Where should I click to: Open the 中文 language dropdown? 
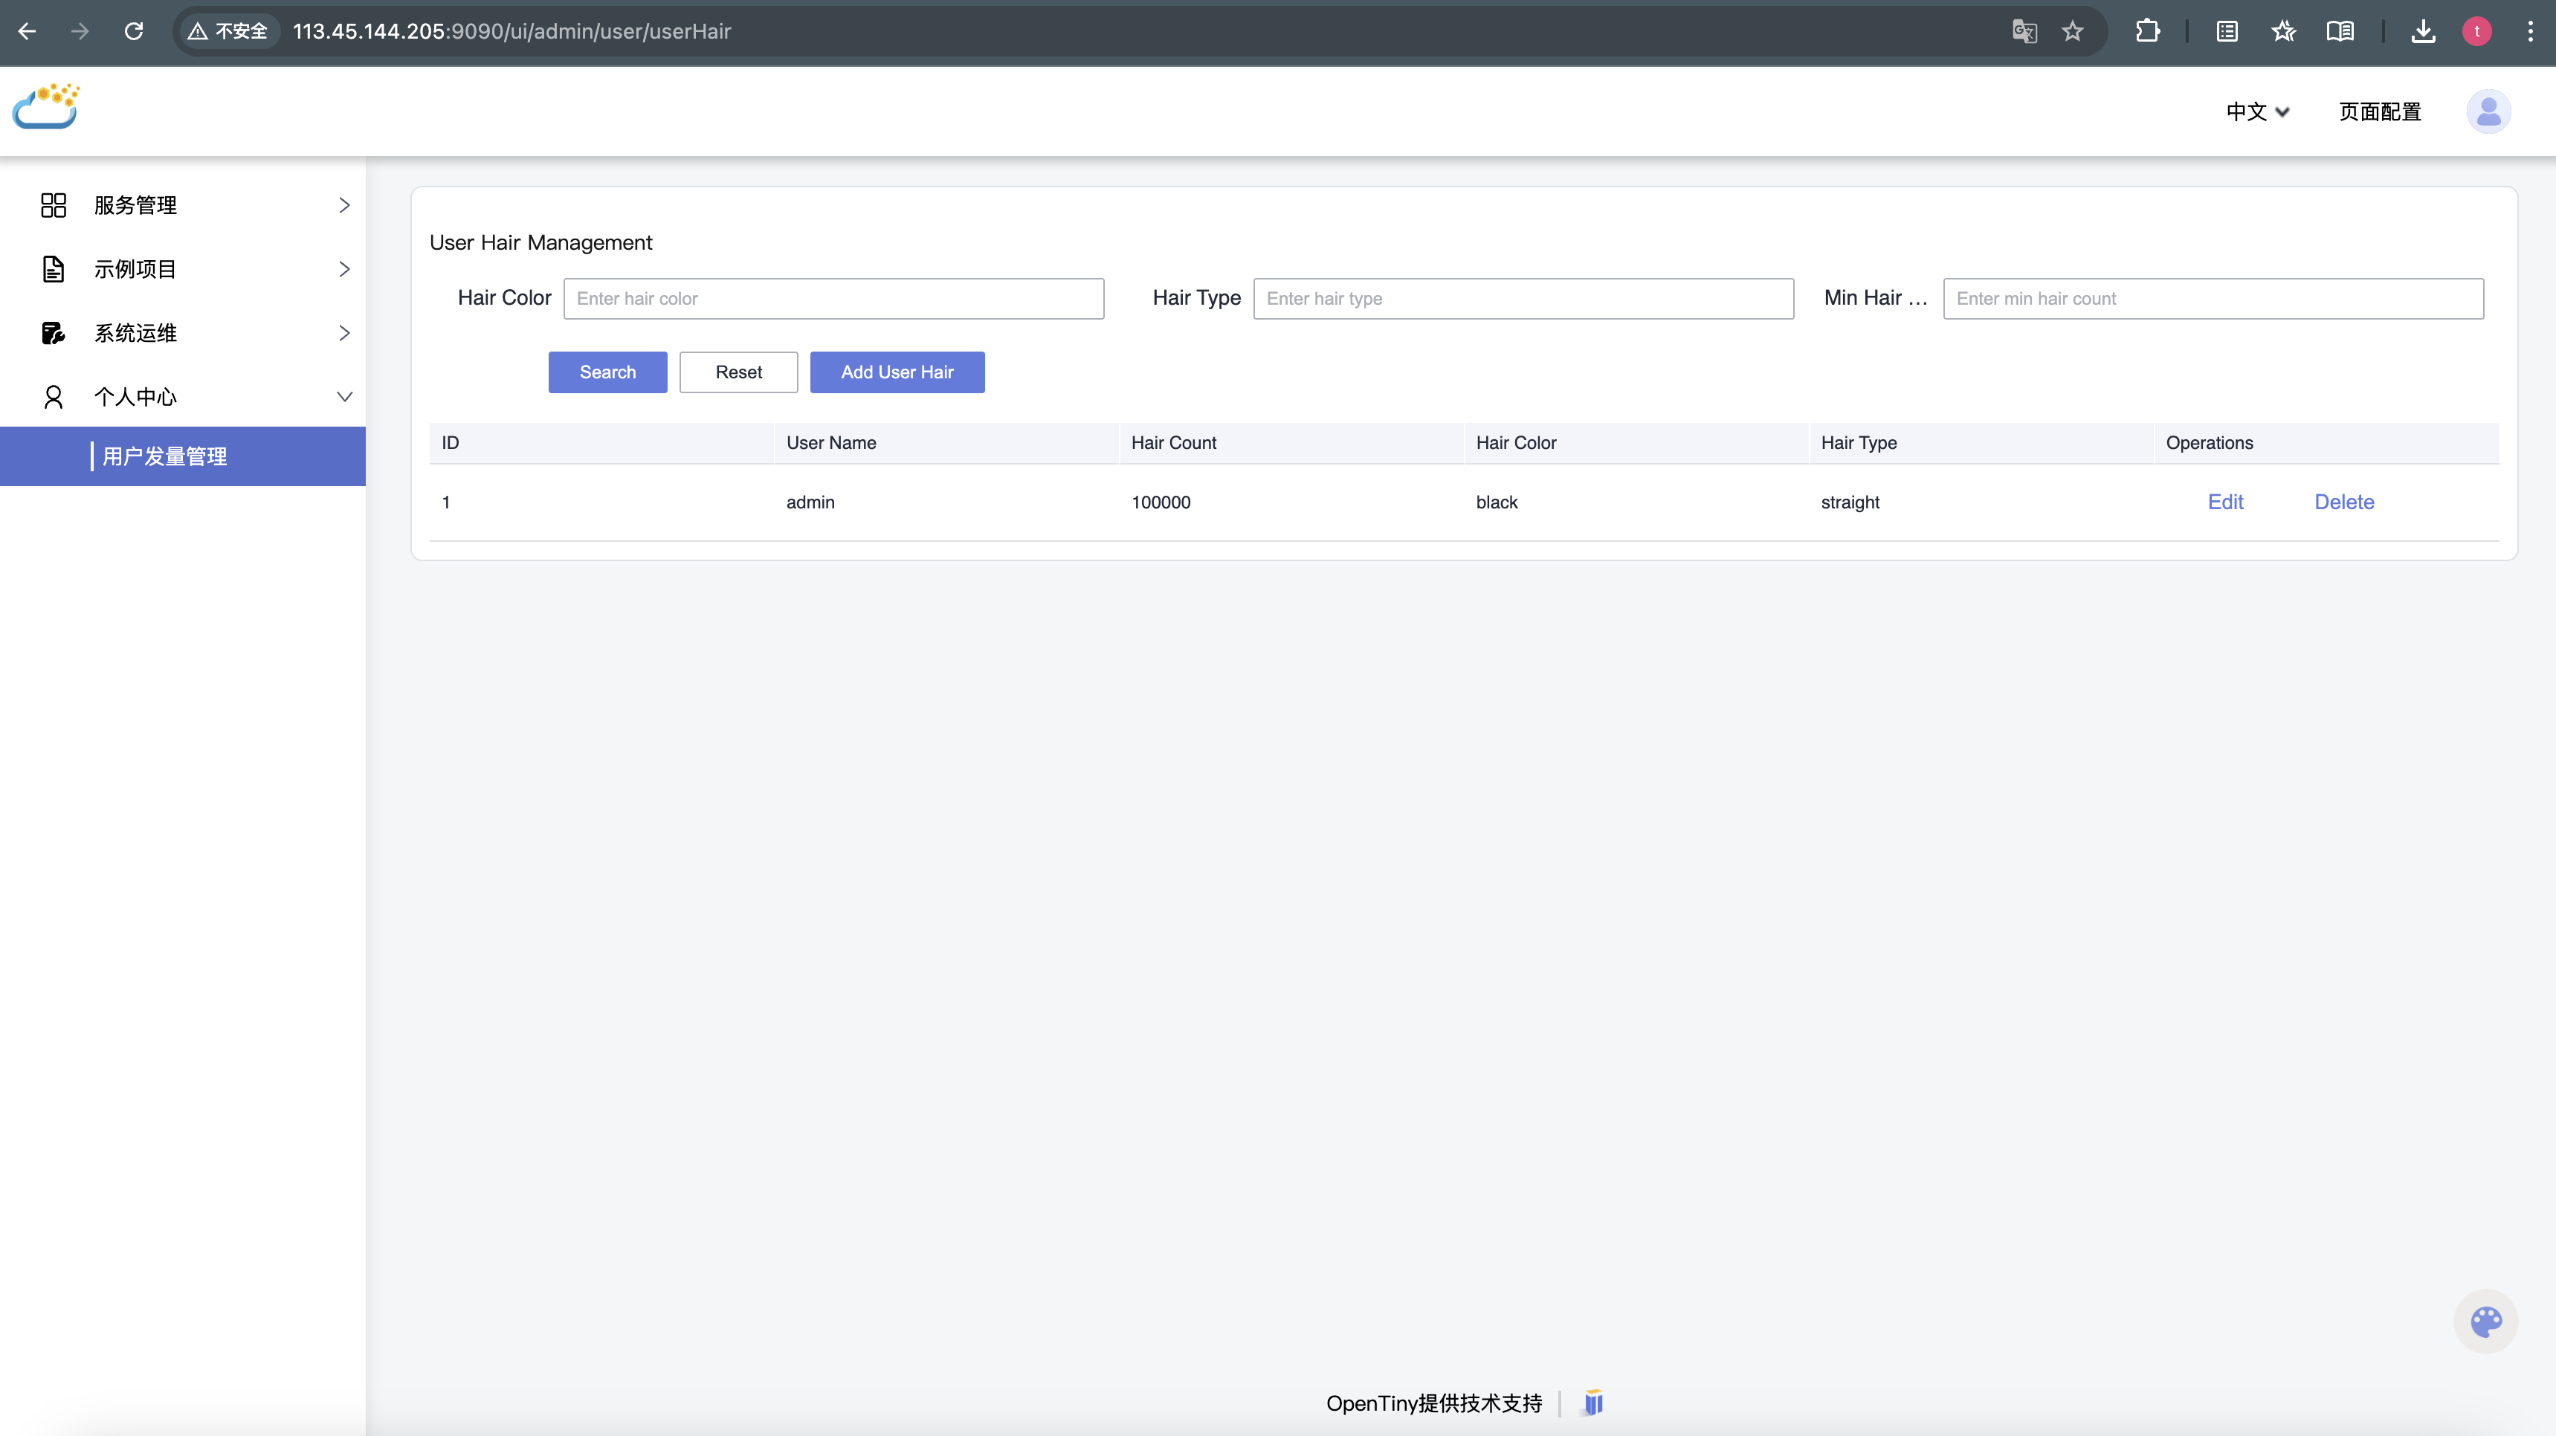point(2256,112)
